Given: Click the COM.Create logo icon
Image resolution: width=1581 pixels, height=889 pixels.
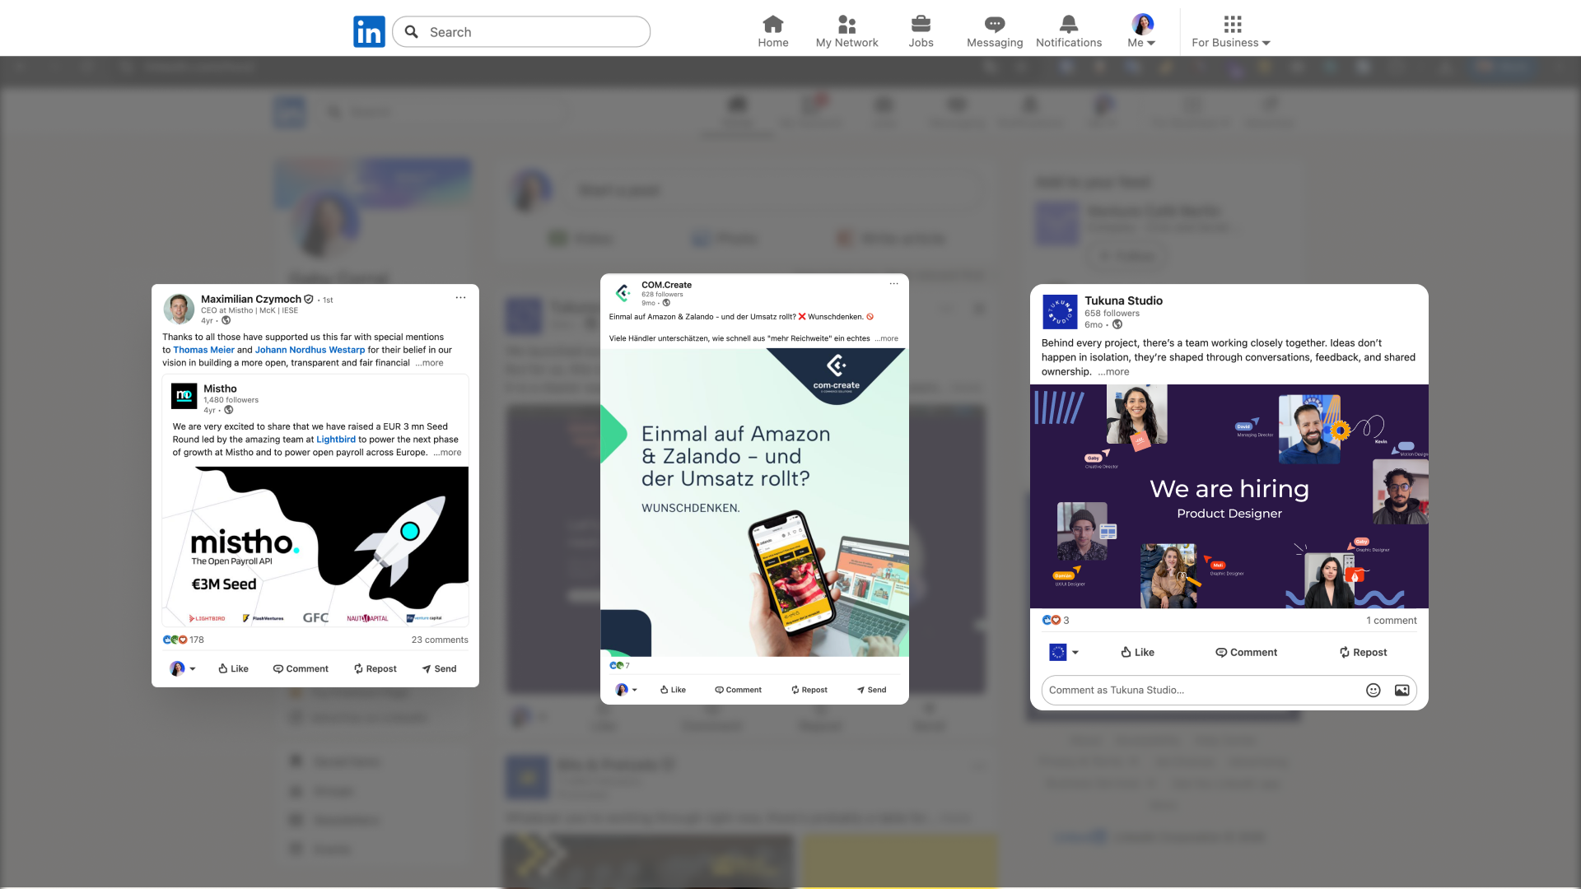Looking at the screenshot, I should 623,293.
